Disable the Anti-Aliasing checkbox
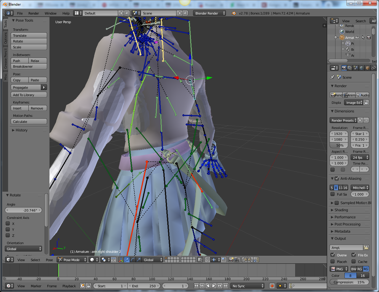This screenshot has width=379, height=292. click(337, 178)
